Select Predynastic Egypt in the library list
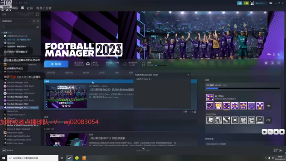This screenshot has width=286, height=161. pyautogui.click(x=15, y=132)
